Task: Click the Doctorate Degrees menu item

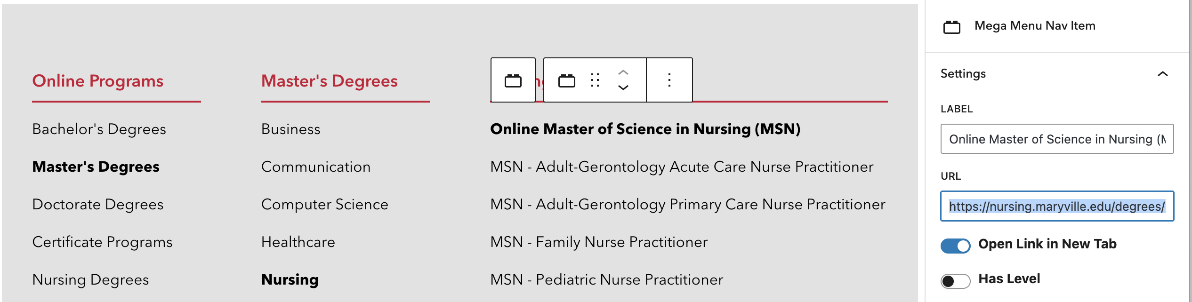Action: point(98,204)
